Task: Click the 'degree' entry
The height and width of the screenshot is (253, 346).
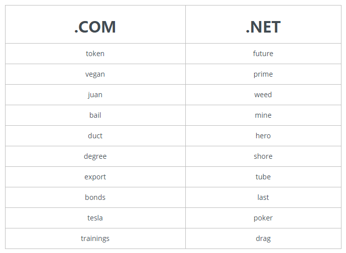Action: (95, 156)
